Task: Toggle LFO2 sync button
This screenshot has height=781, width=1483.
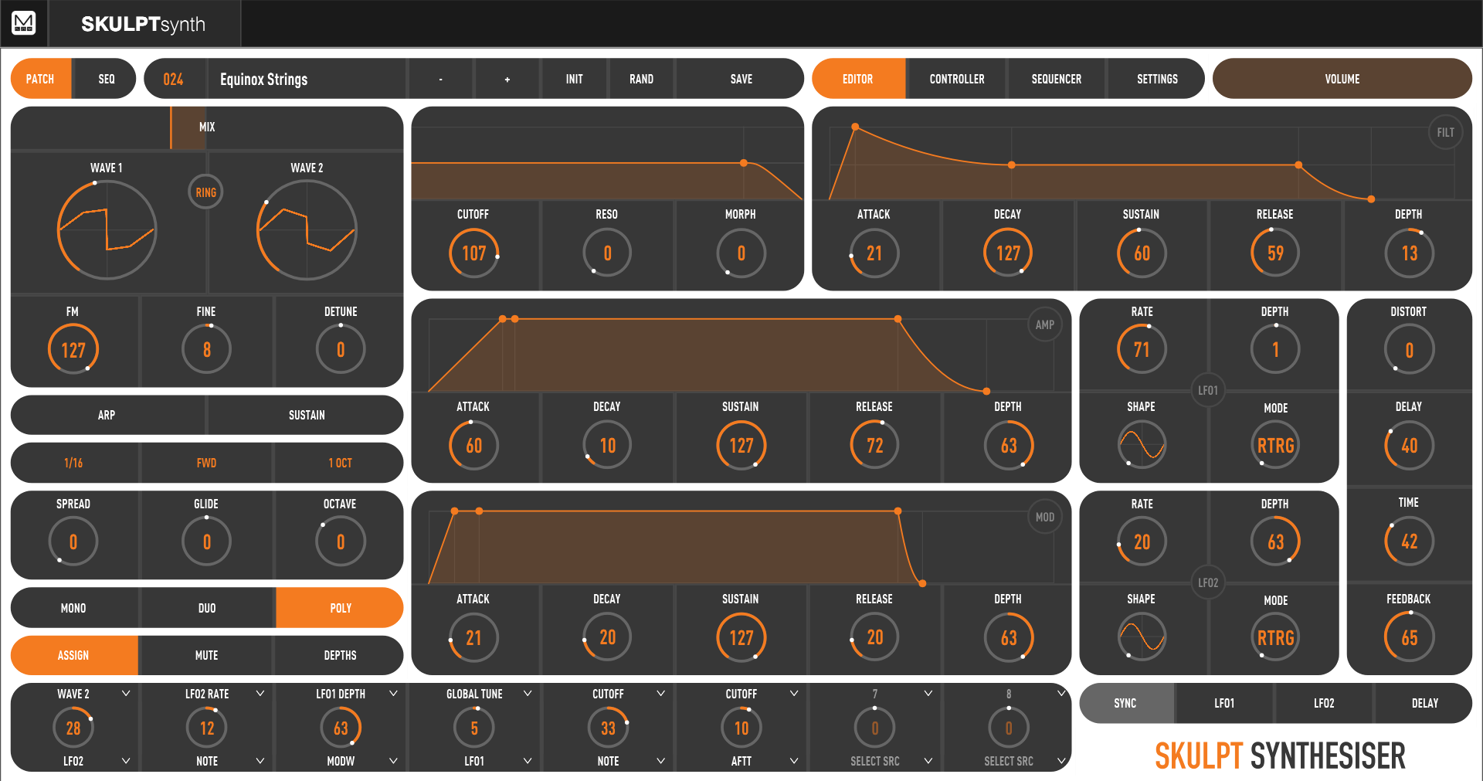Action: (x=1324, y=703)
